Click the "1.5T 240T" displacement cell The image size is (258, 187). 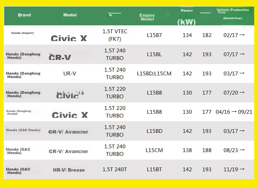[x=115, y=169]
